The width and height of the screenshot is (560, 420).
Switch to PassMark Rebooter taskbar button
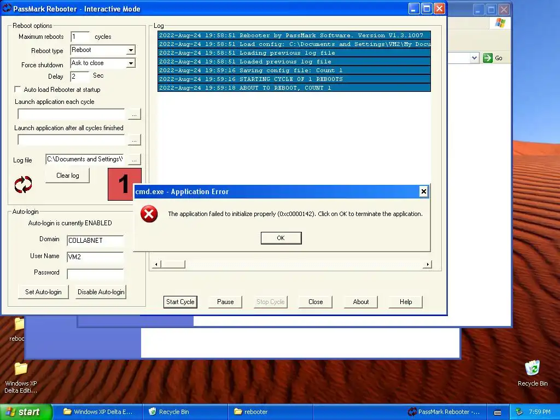point(445,412)
